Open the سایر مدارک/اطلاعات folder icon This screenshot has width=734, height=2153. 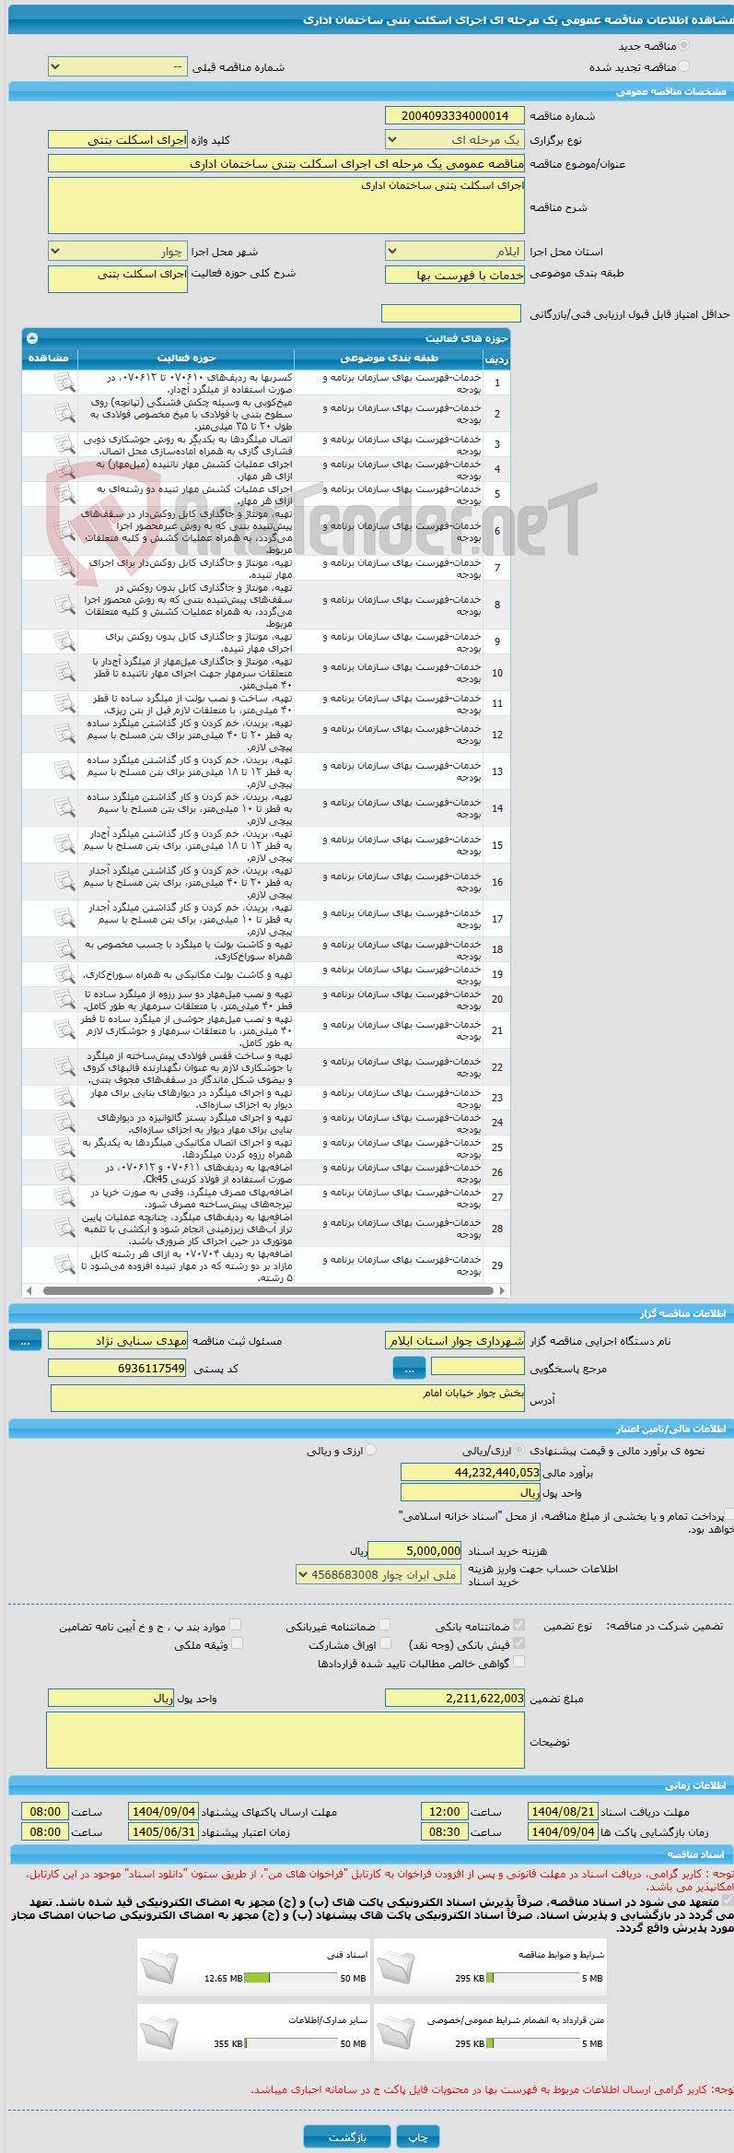[158, 2033]
